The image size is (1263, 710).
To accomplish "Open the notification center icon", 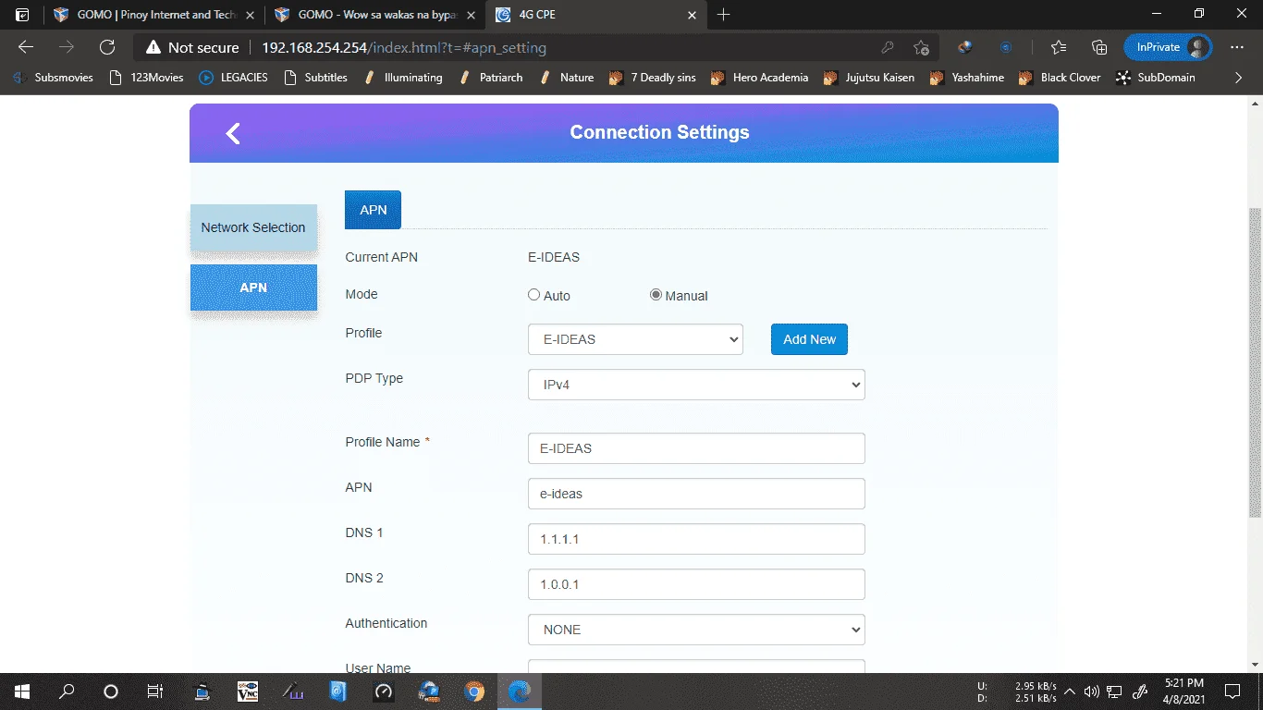I will tap(1232, 692).
